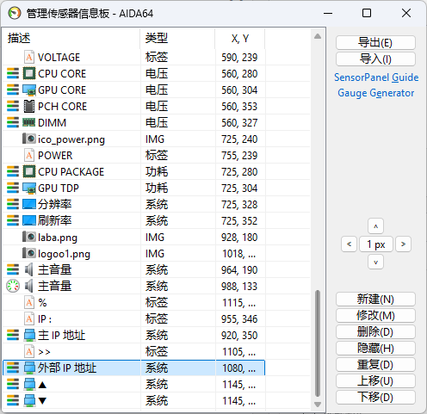427x414 pixels.
Task: Select the GPU CORE row name
Action: tap(62, 90)
